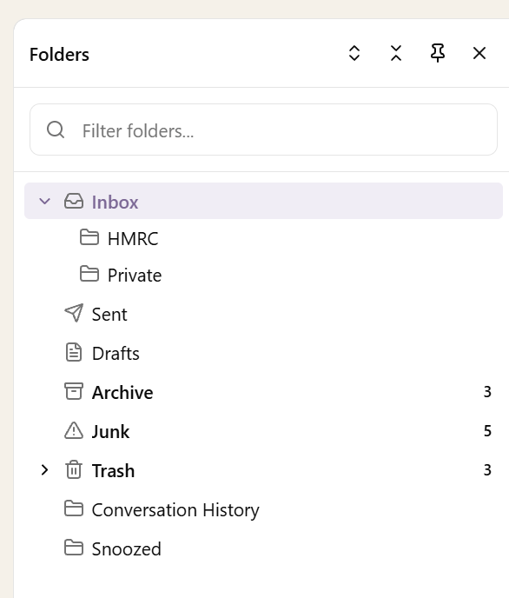Expand the Trash folder chevron

[44, 470]
